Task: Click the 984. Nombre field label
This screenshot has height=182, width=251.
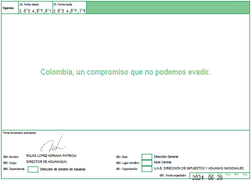Action: 11,157
